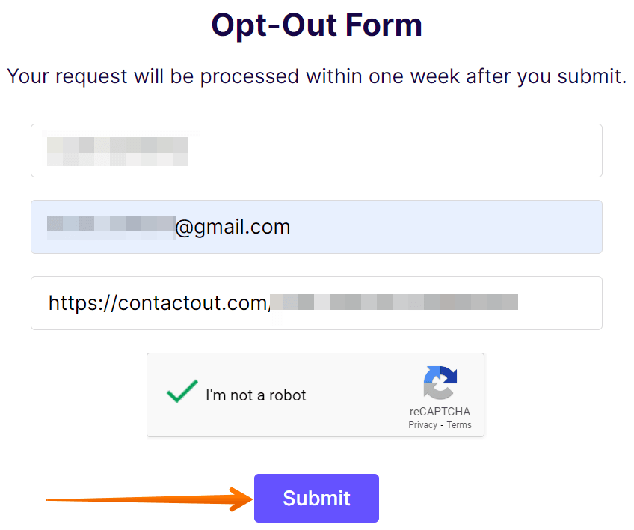Viewport: 634px width, 530px height.
Task: Click the Opt-Out Form heading
Action: (x=316, y=25)
